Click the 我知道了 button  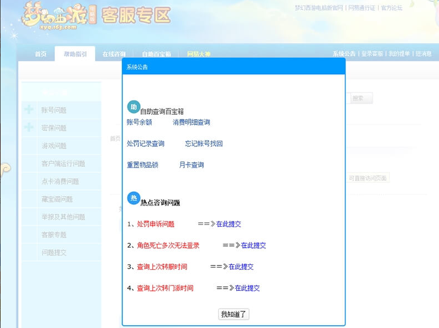[234, 314]
